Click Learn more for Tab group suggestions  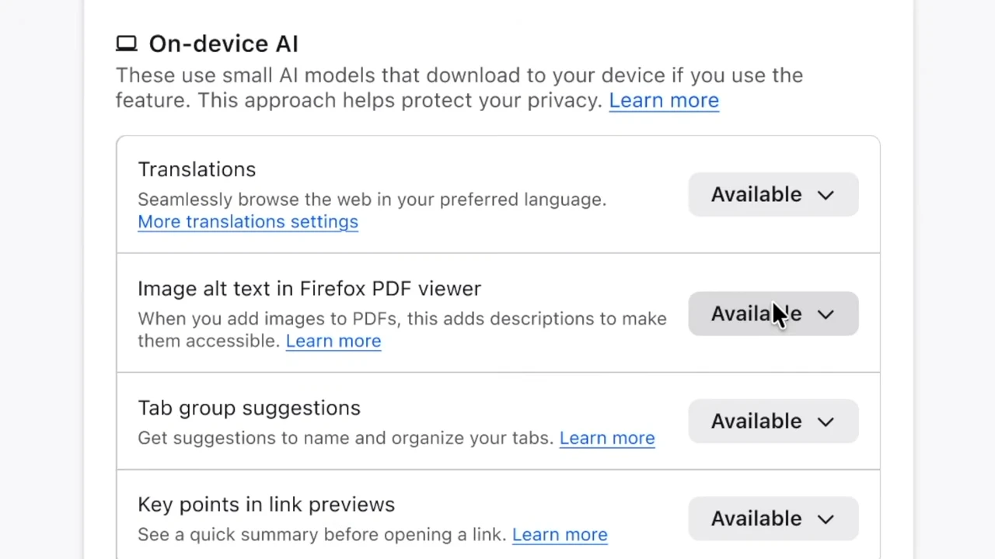coord(606,438)
